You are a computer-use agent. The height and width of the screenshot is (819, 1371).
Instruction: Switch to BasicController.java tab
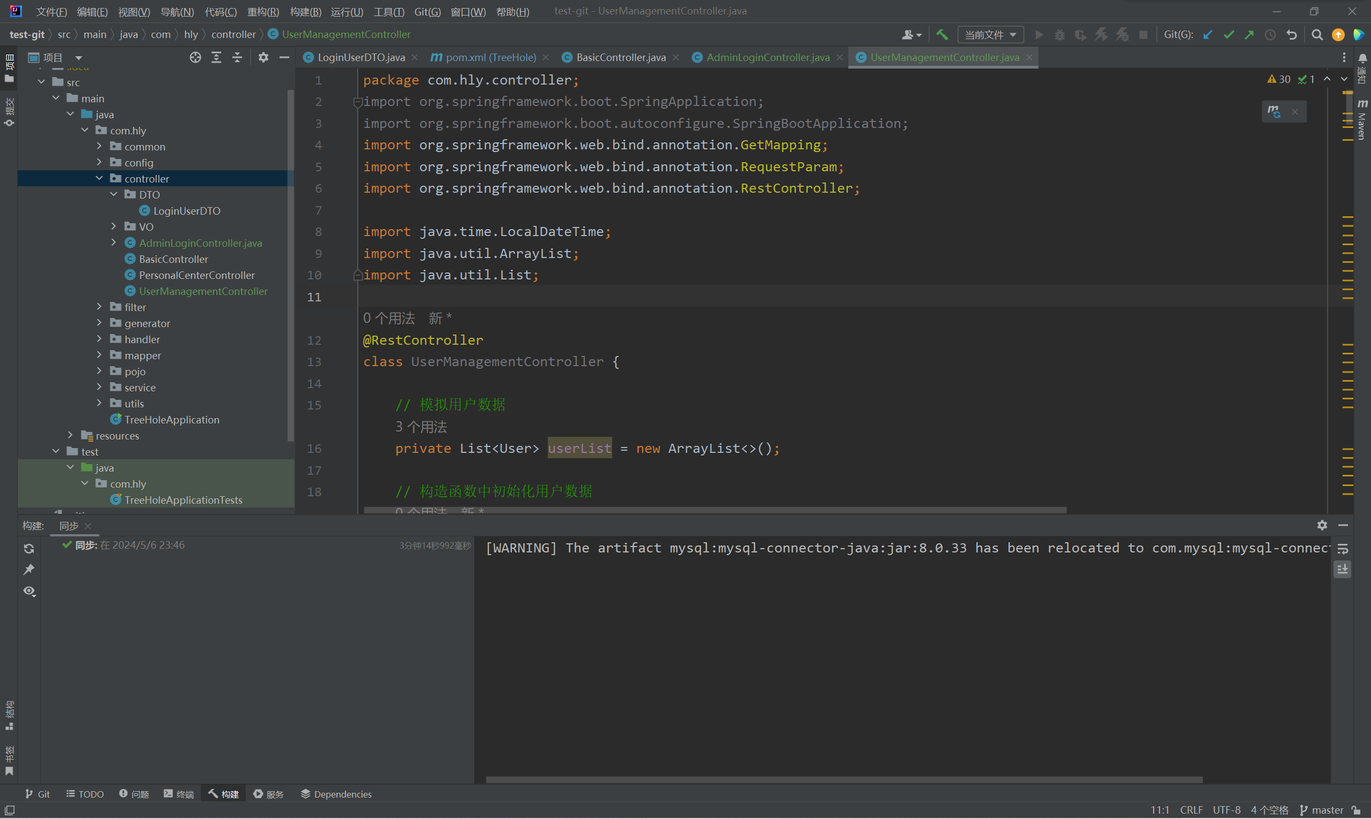pyautogui.click(x=621, y=57)
